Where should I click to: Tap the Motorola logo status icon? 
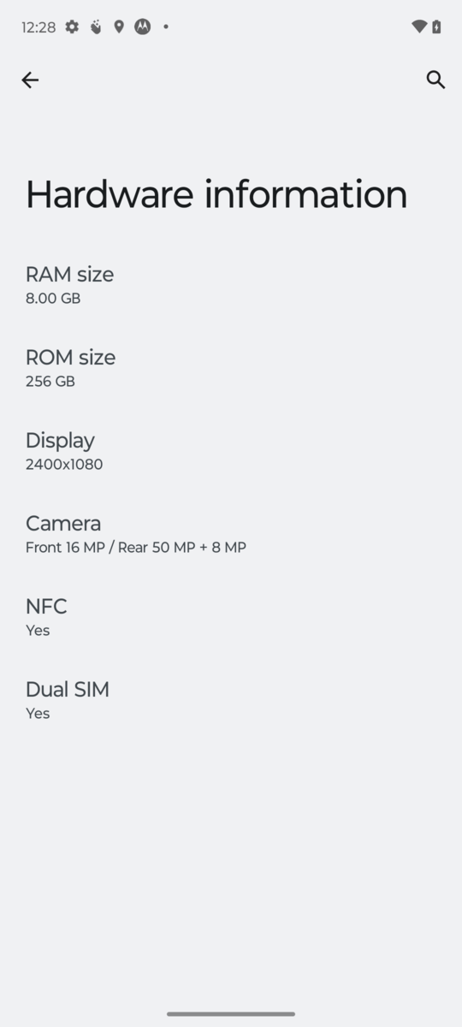(x=142, y=27)
